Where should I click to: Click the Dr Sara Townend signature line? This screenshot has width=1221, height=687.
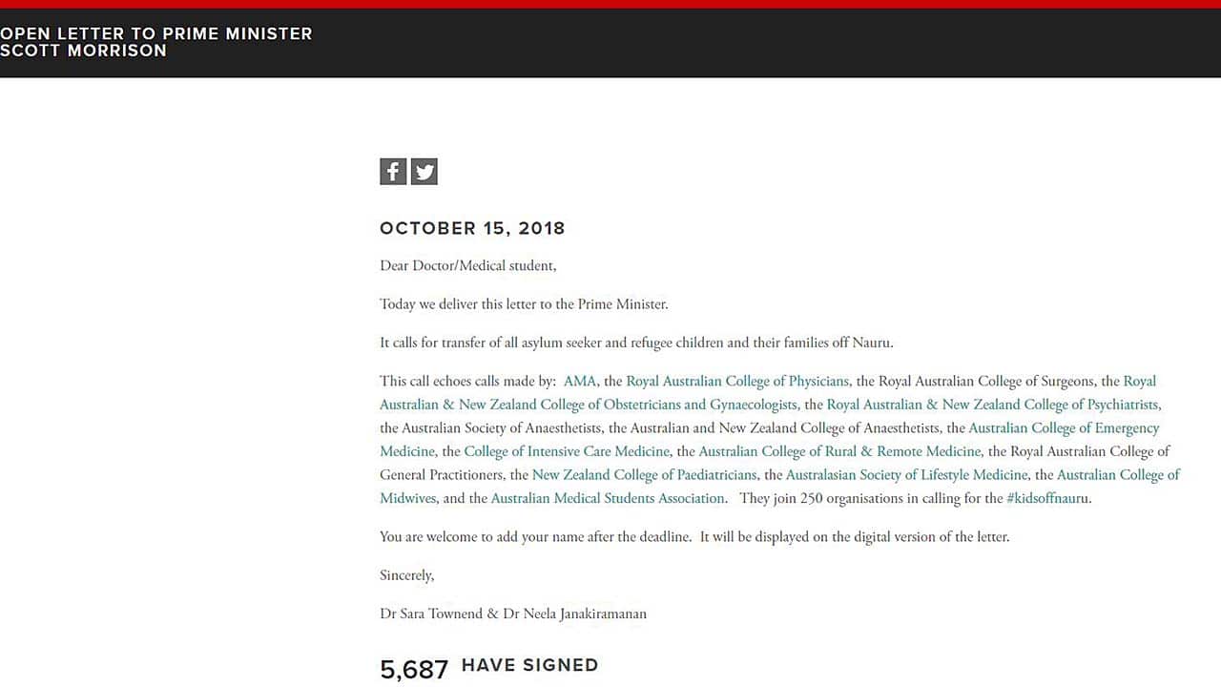[513, 614]
